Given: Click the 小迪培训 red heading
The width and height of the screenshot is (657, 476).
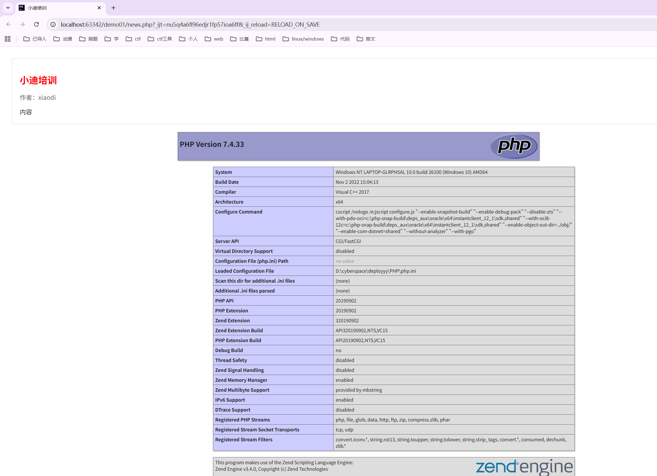Looking at the screenshot, I should [38, 80].
